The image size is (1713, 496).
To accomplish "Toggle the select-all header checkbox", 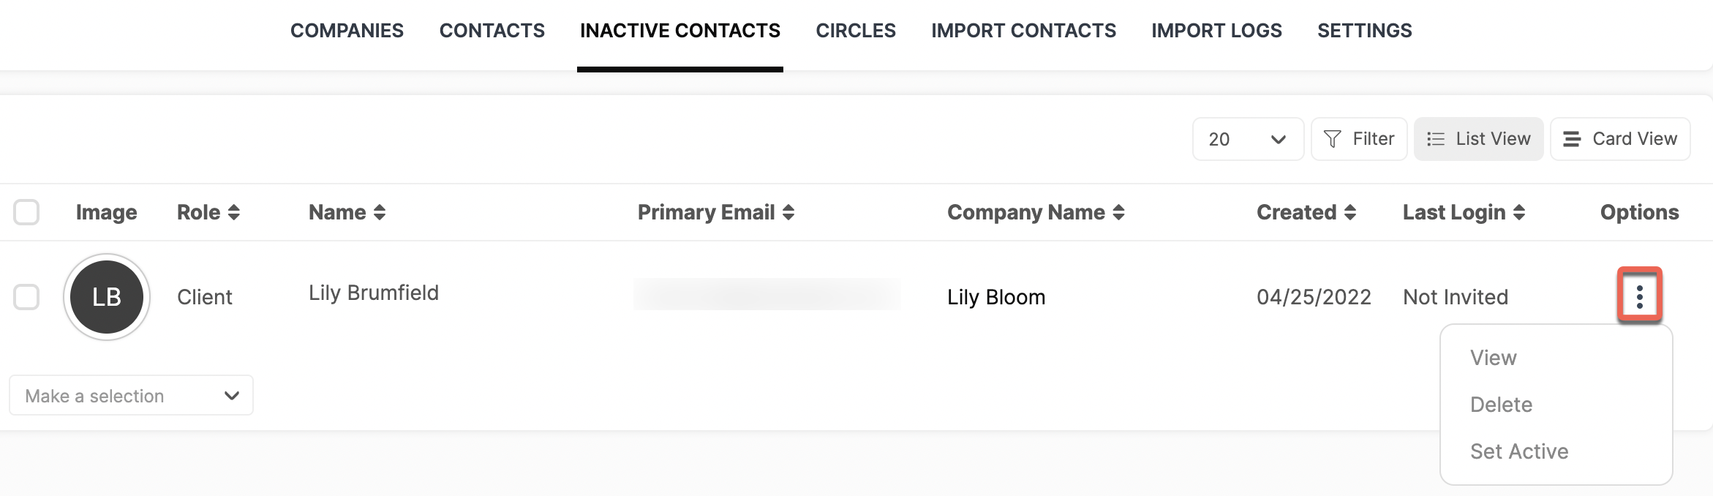I will [26, 212].
